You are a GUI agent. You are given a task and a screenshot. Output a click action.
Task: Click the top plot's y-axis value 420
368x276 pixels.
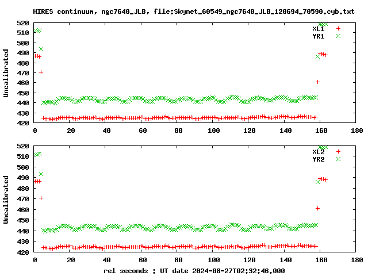pyautogui.click(x=23, y=122)
